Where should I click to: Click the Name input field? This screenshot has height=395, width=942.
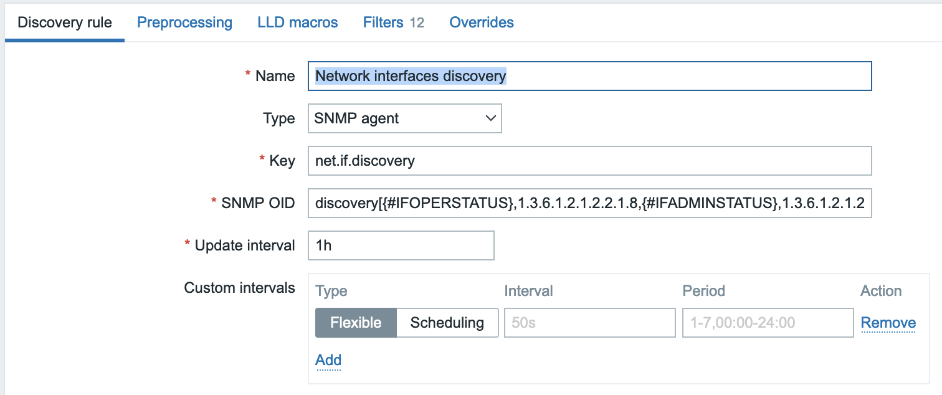(589, 76)
